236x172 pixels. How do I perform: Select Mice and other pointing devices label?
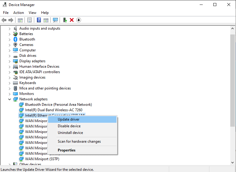tap(45, 88)
